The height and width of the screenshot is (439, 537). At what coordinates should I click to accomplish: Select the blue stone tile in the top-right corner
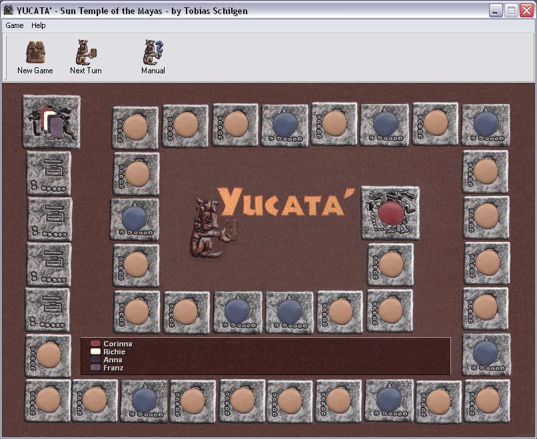click(486, 125)
